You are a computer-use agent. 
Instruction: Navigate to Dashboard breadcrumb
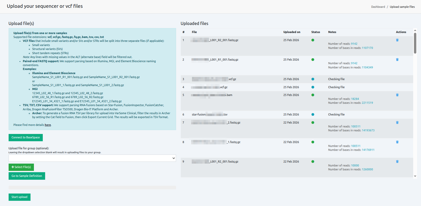pyautogui.click(x=378, y=7)
